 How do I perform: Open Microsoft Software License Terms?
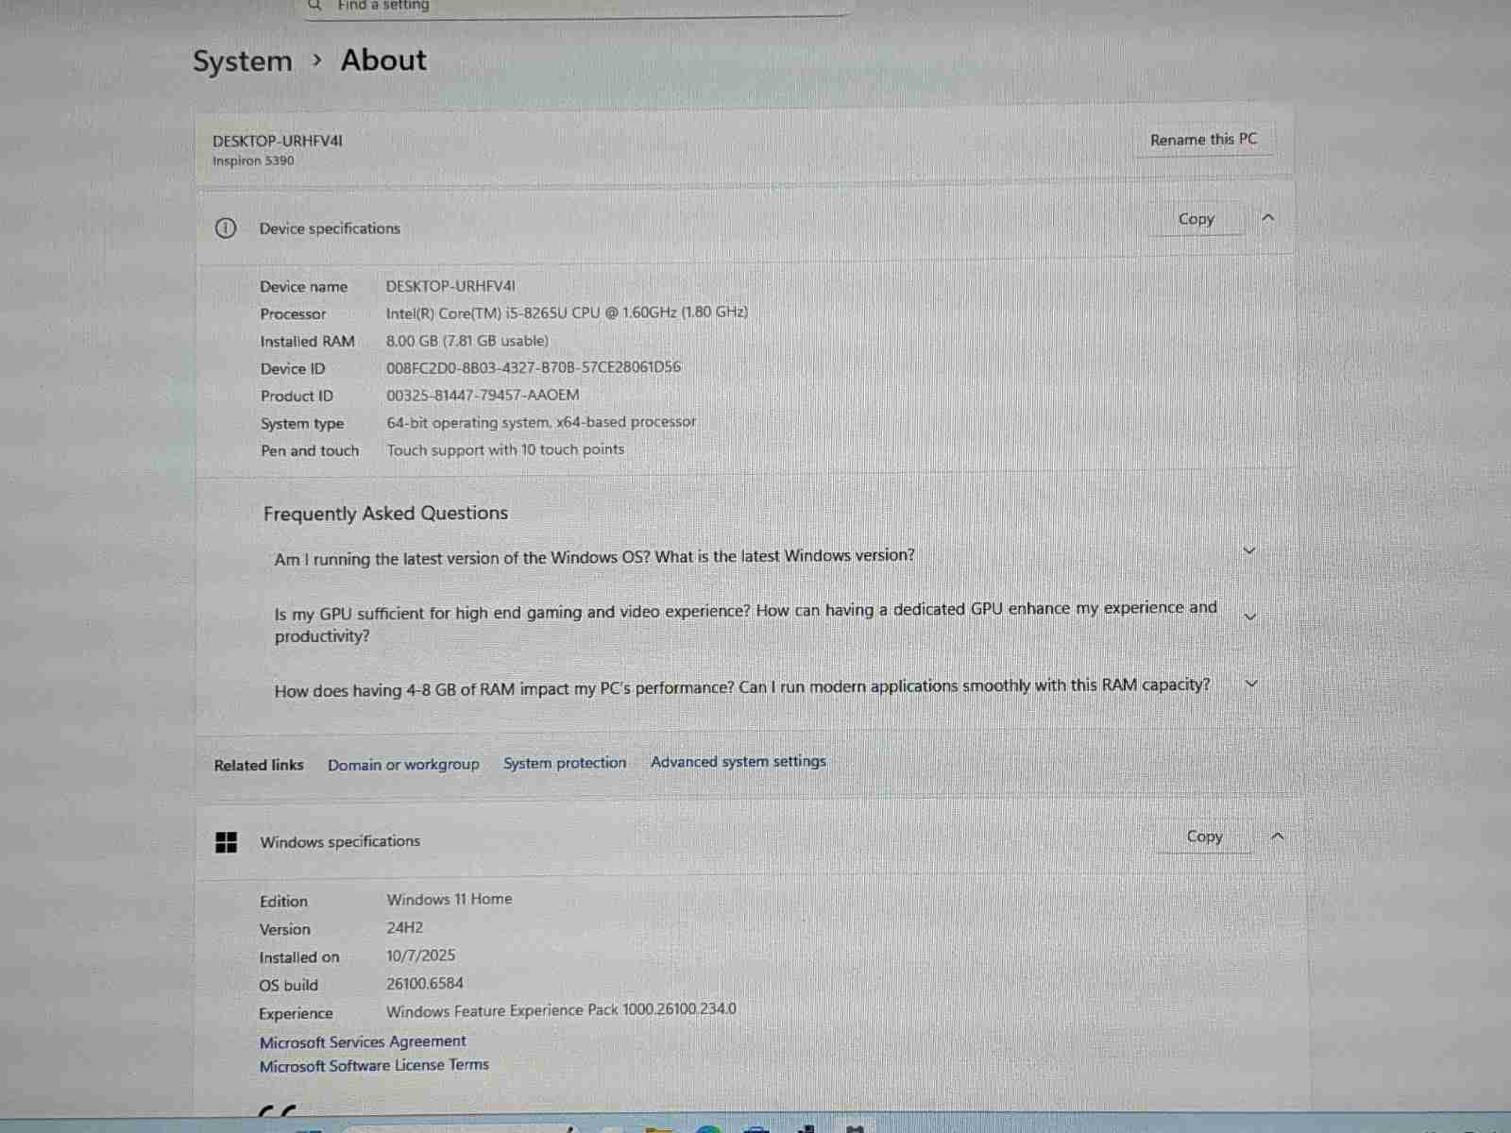pyautogui.click(x=374, y=1065)
